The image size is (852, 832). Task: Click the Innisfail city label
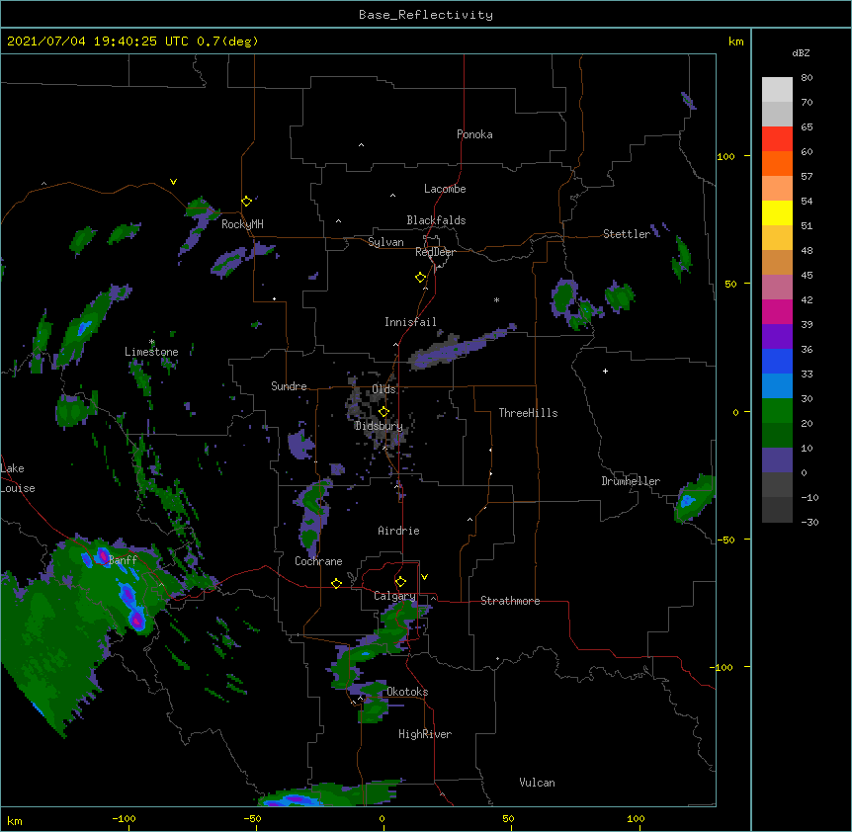coord(410,322)
